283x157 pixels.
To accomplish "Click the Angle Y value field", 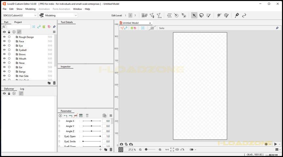I will (x=106, y=126).
